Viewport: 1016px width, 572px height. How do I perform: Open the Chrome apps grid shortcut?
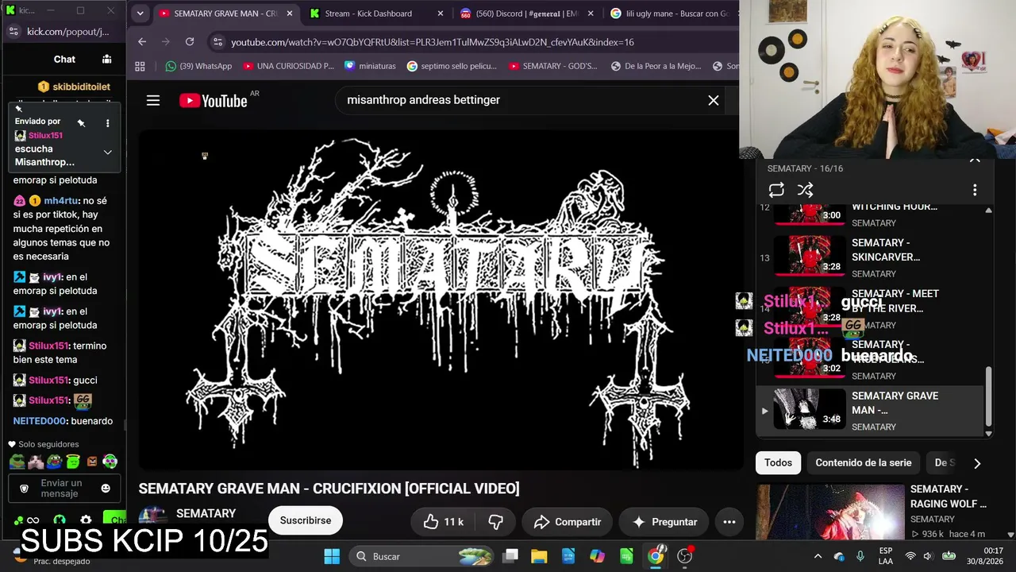140,66
